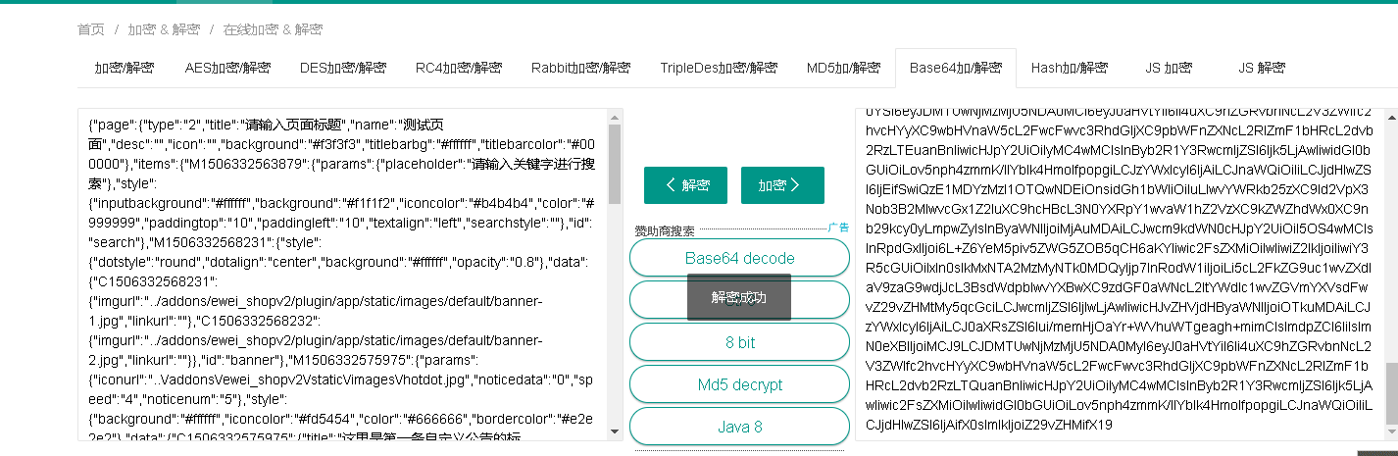This screenshot has width=1398, height=456.
Task: Click the 广告 ad label
Action: point(838,227)
